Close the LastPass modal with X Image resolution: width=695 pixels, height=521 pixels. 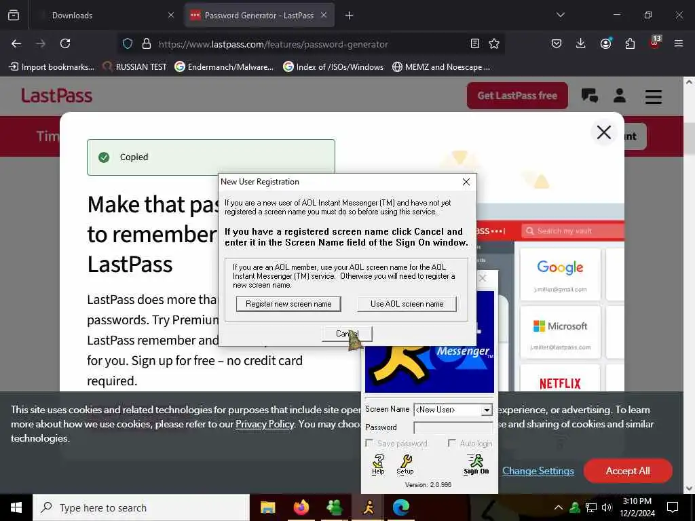click(603, 132)
